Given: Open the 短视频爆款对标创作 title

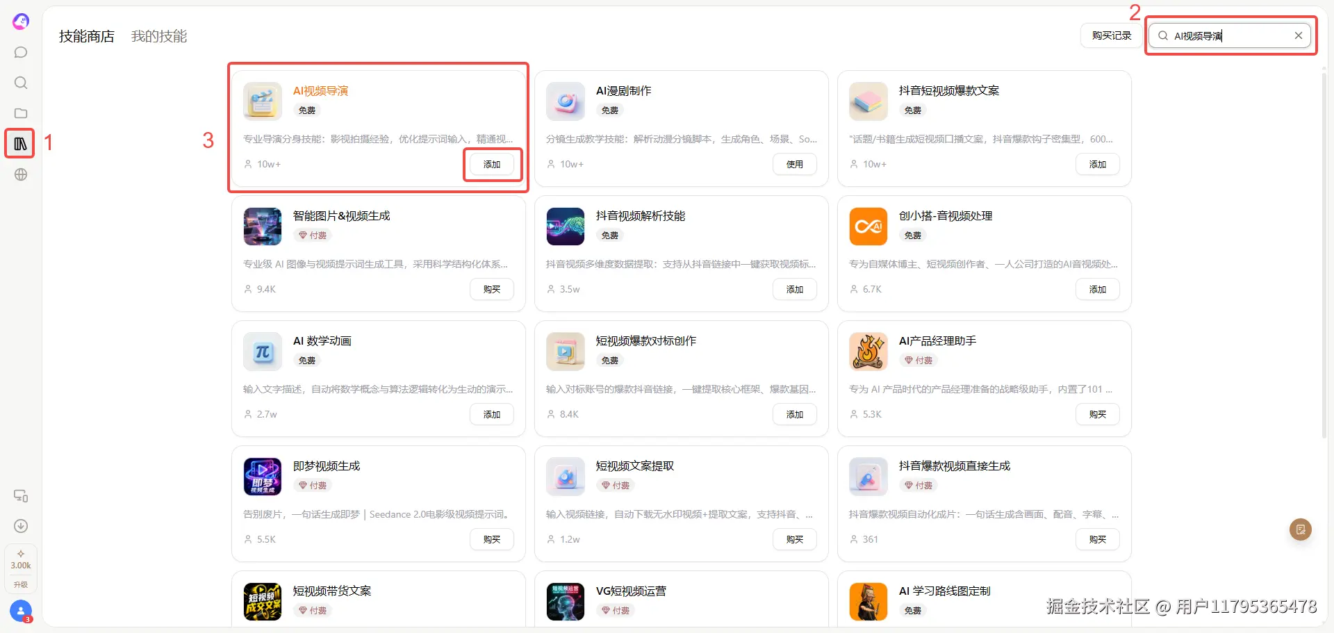Looking at the screenshot, I should [646, 341].
